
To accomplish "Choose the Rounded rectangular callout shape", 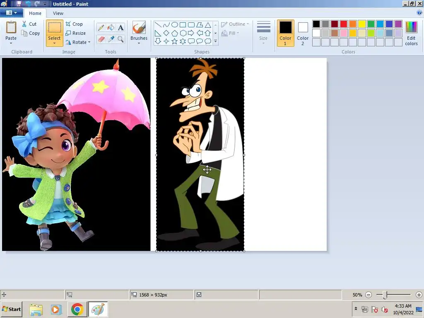I will [191, 41].
